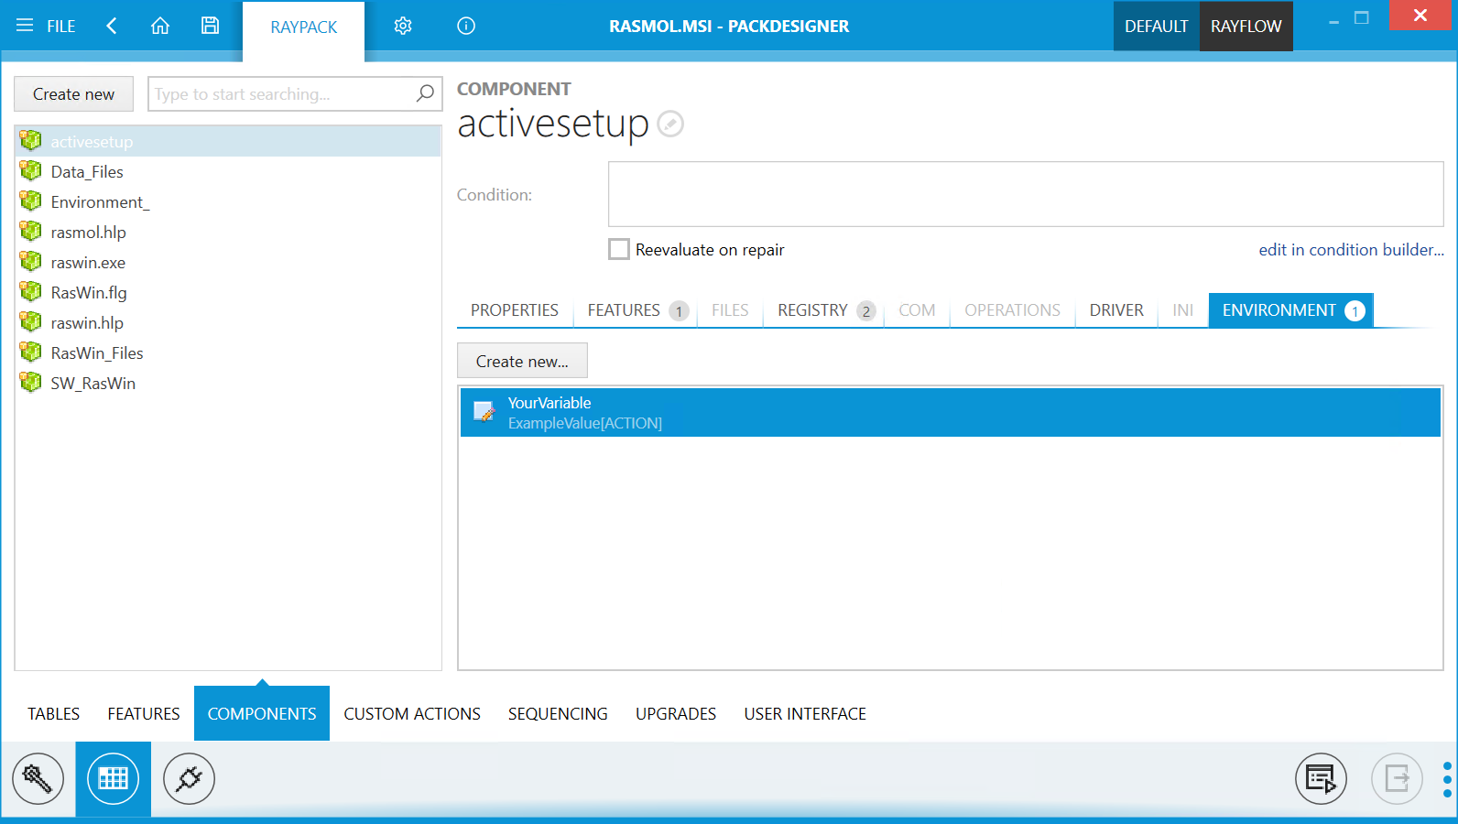The image size is (1458, 824).
Task: Select RasWin_Files component in list
Action: [228, 352]
